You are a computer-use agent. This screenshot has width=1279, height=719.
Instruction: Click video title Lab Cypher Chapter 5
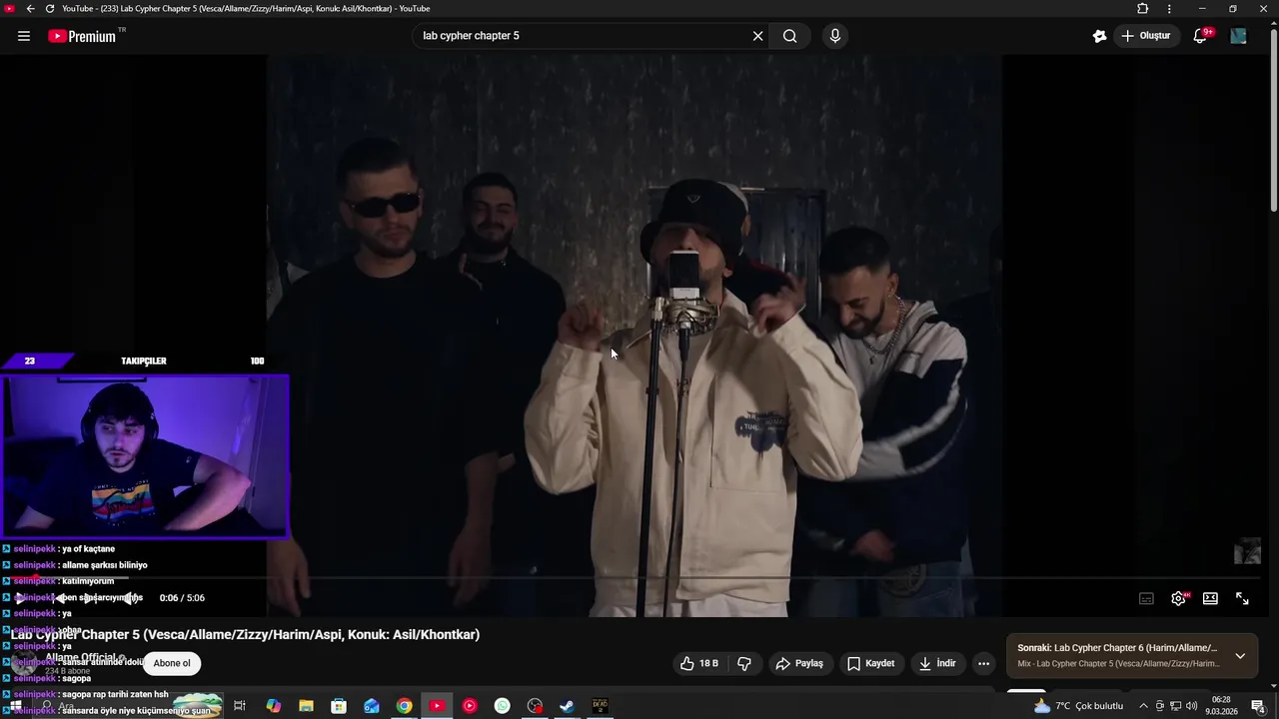pos(245,634)
